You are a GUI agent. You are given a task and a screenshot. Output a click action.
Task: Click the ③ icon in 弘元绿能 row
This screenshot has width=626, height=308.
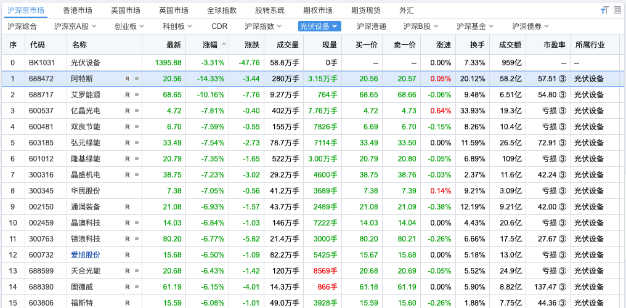(562, 143)
